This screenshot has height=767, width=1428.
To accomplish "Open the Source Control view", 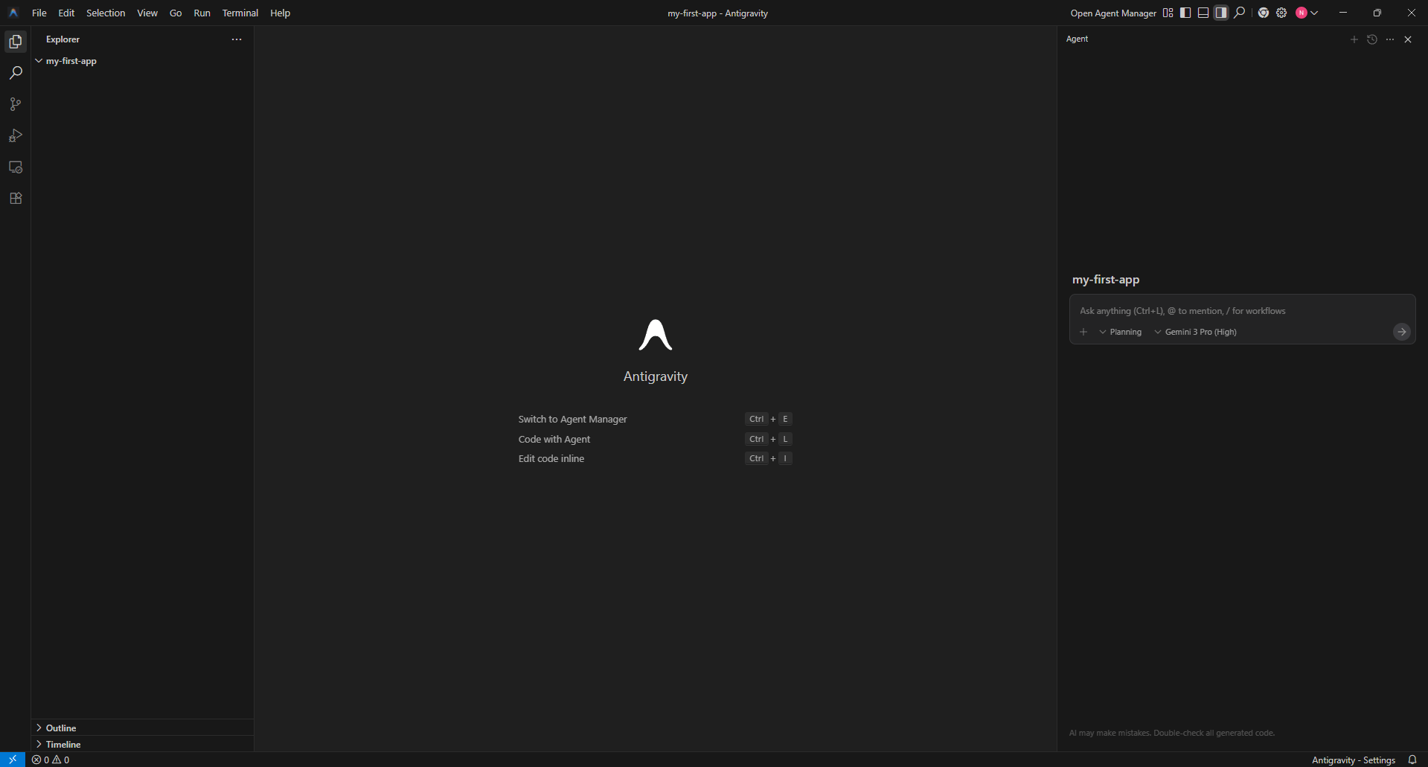I will tap(16, 103).
